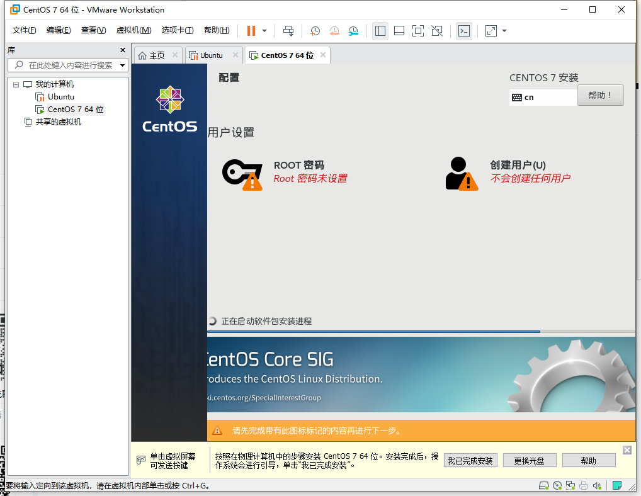Viewport: 641px width, 496px height.
Task: Click the CD/DVD drive status icon
Action: 557,486
